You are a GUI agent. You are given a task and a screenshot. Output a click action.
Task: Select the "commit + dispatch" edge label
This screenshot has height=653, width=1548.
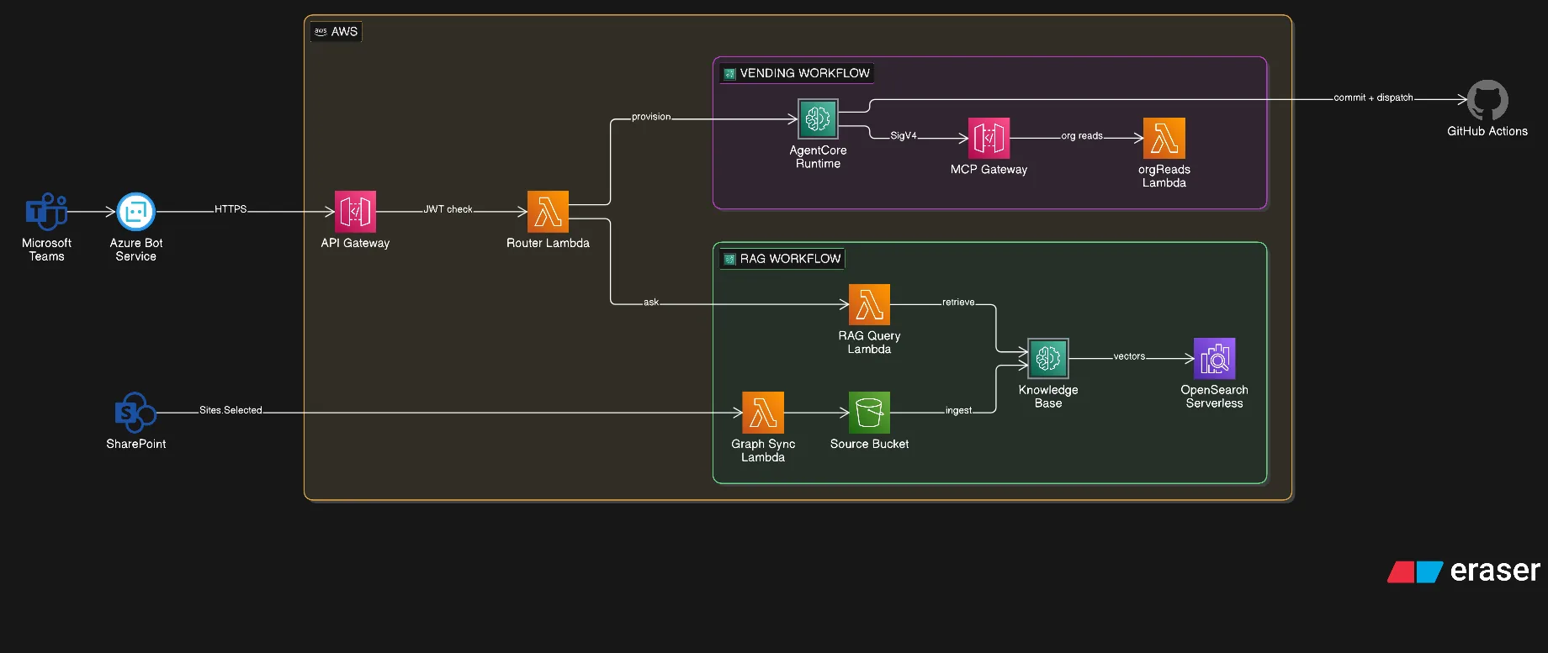[1373, 97]
